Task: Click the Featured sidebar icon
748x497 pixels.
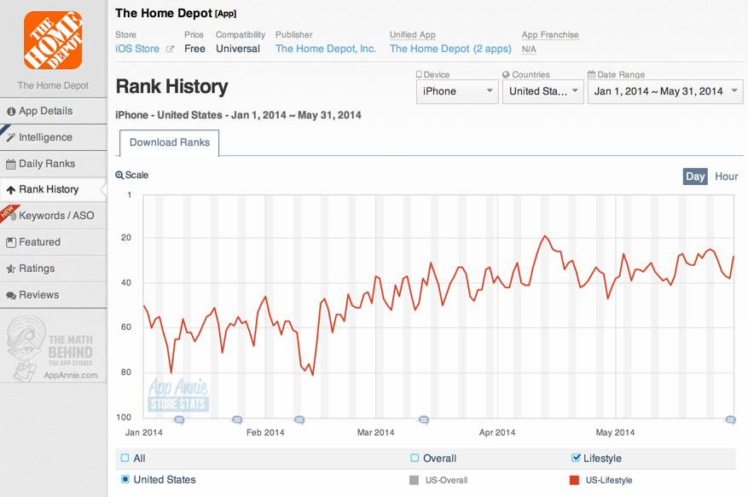Action: (11, 242)
